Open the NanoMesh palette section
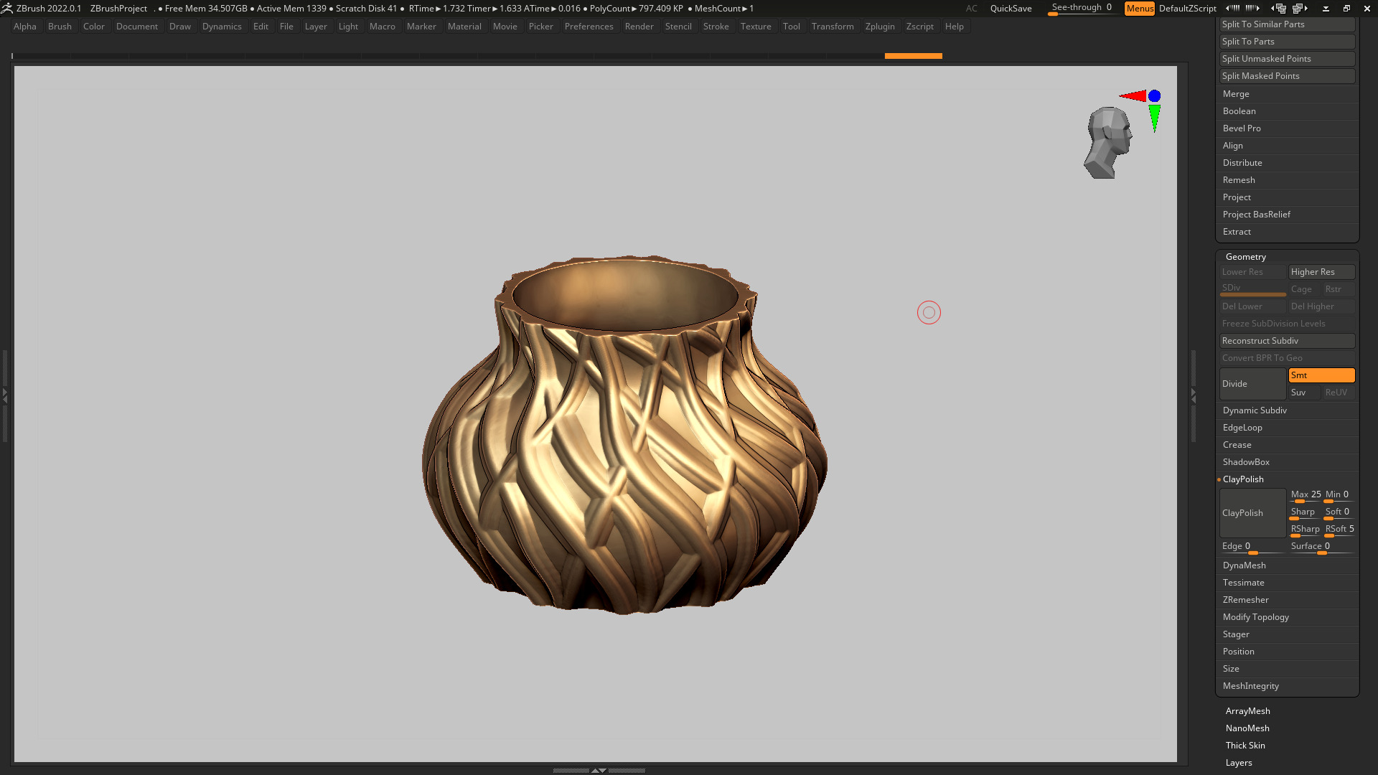 click(1247, 728)
